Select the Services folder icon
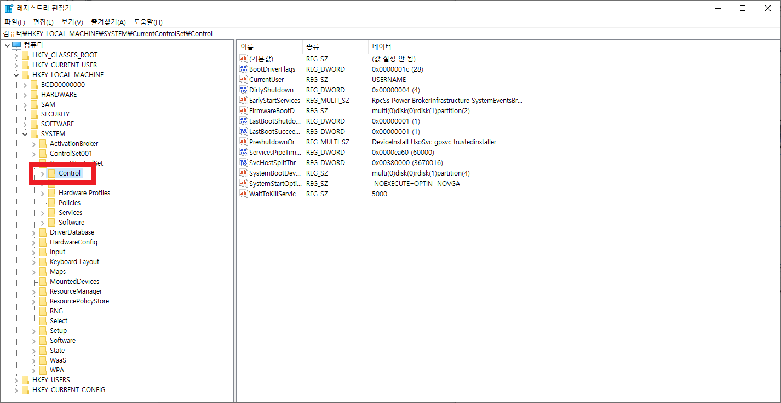The image size is (781, 403). pyautogui.click(x=51, y=213)
